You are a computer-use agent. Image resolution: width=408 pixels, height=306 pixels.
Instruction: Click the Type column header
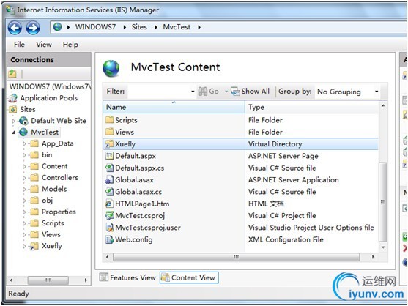[x=312, y=107]
